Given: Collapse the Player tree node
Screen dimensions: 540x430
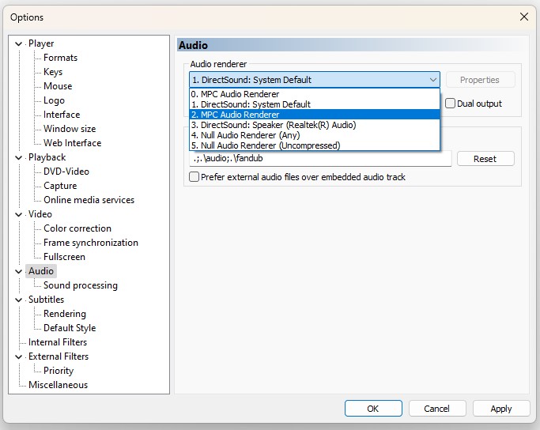Looking at the screenshot, I should click(19, 44).
